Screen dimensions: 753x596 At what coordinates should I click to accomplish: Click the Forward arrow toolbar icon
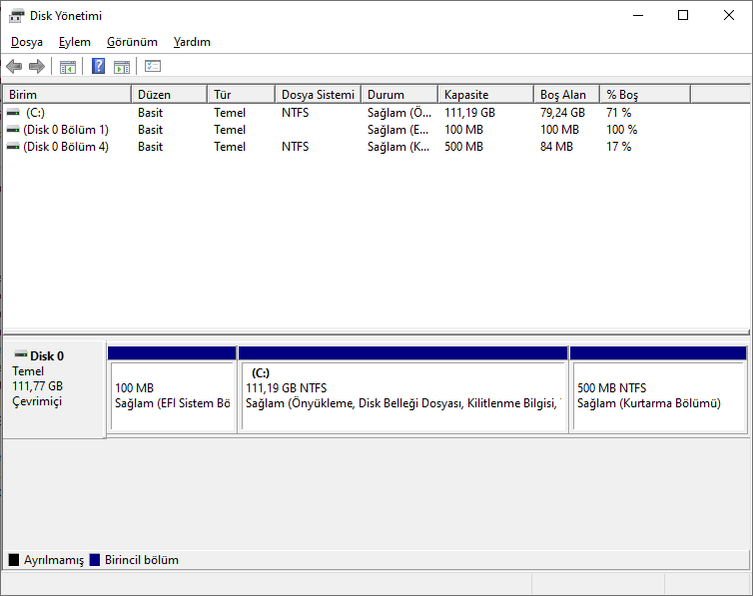pyautogui.click(x=37, y=67)
